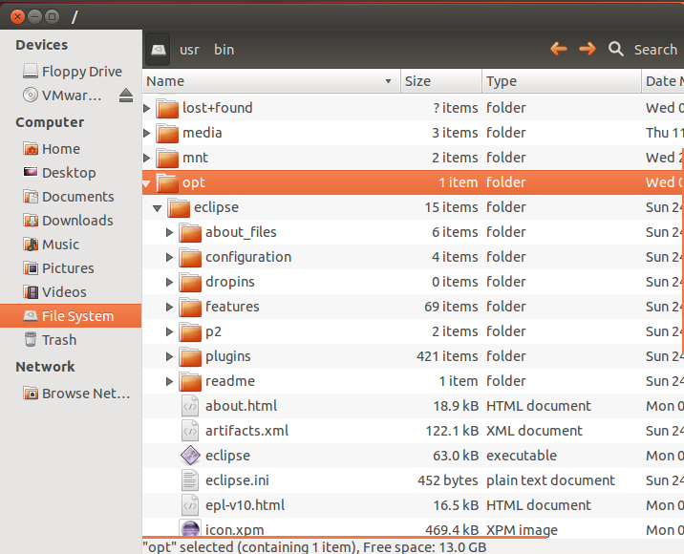The height and width of the screenshot is (554, 684).
Task: Select the features folder name
Action: (x=232, y=307)
